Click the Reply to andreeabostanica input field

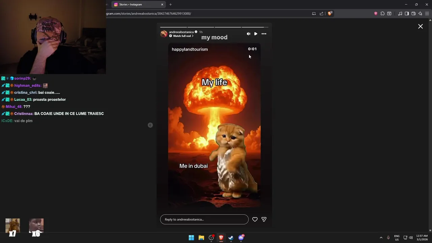click(x=204, y=219)
